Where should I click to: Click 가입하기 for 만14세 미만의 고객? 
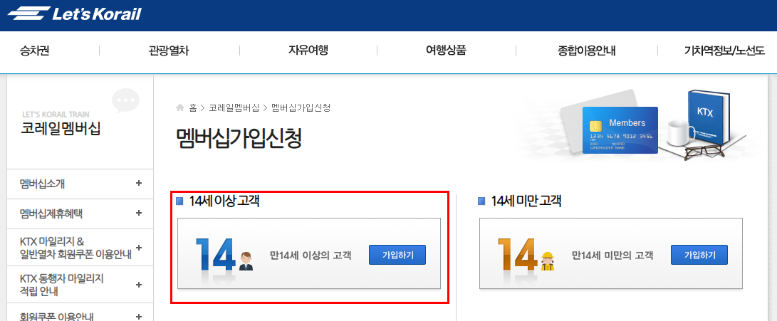pos(699,255)
